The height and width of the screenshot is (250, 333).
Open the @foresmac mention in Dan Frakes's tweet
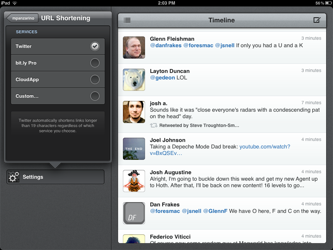165,211
